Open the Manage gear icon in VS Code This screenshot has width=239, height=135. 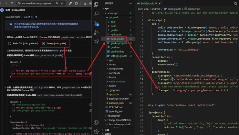coord(96,131)
